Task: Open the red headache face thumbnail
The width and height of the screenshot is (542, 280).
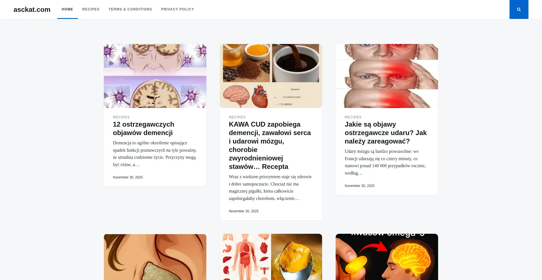Action: (x=387, y=76)
